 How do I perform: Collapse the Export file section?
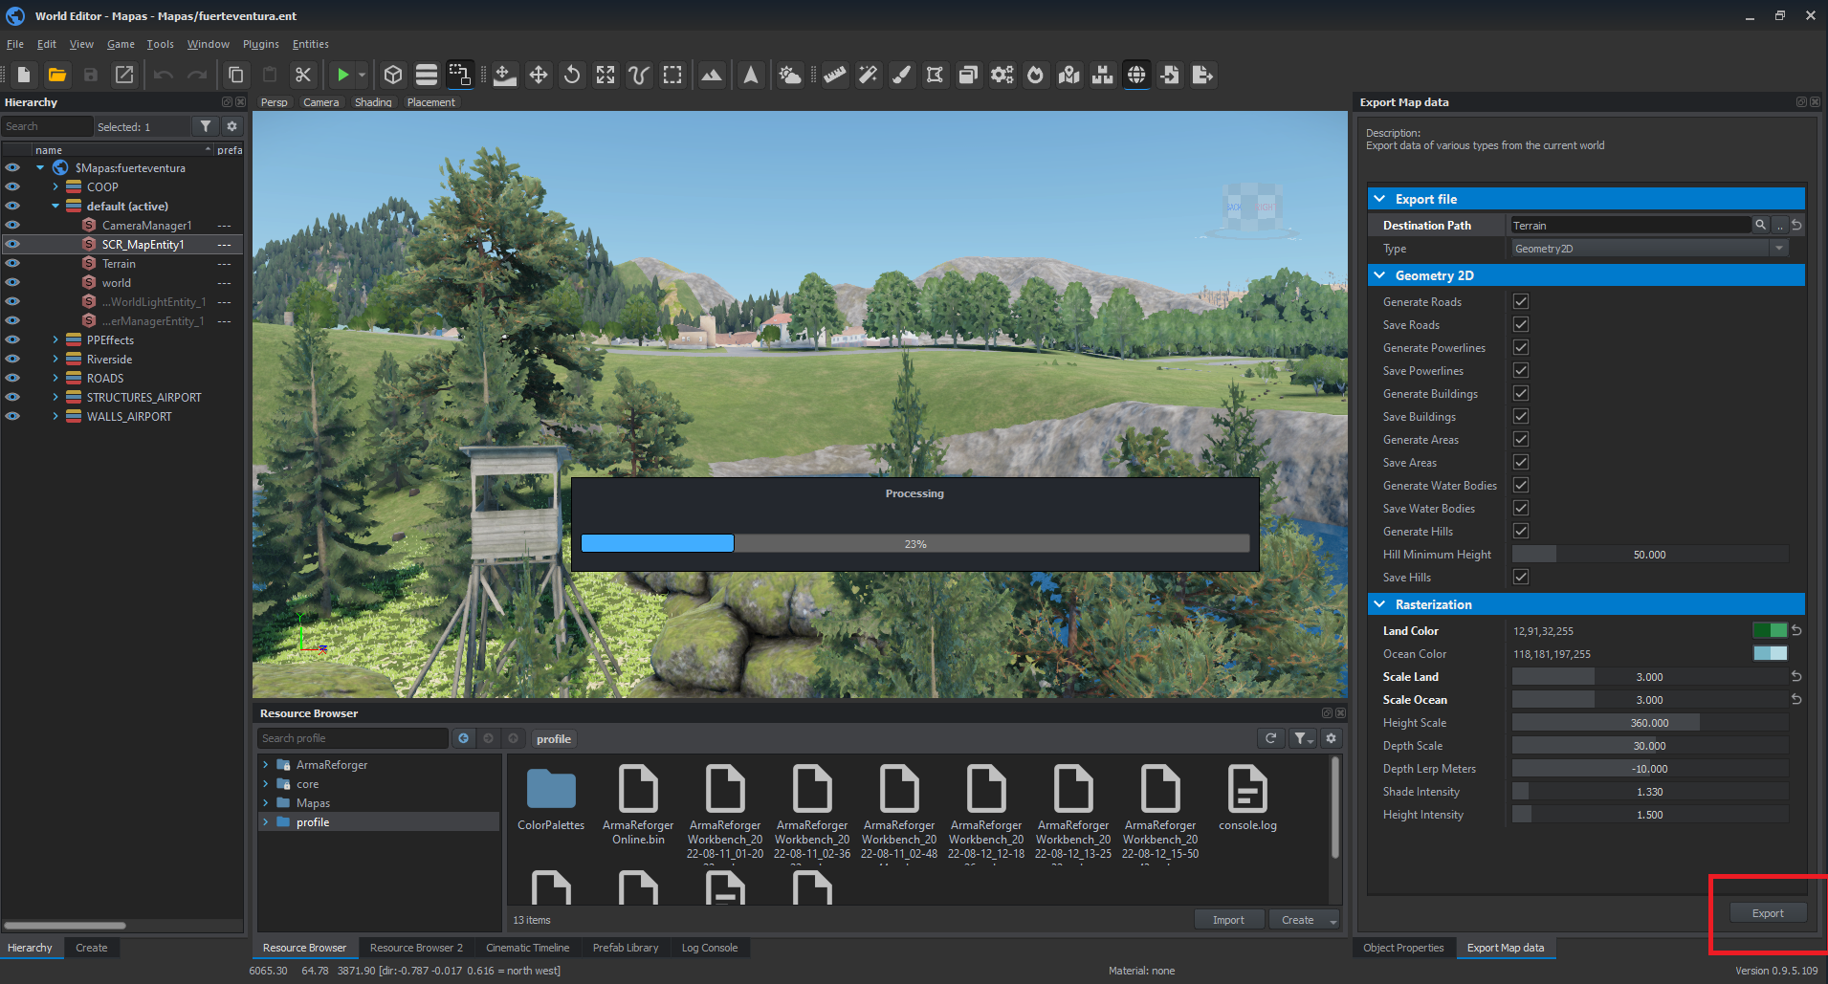[x=1379, y=199]
